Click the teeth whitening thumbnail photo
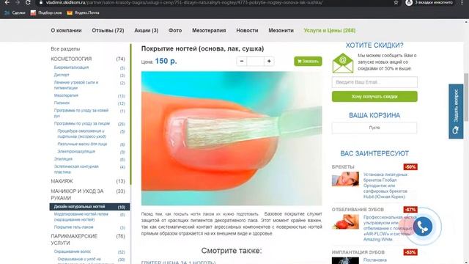 click(x=345, y=221)
